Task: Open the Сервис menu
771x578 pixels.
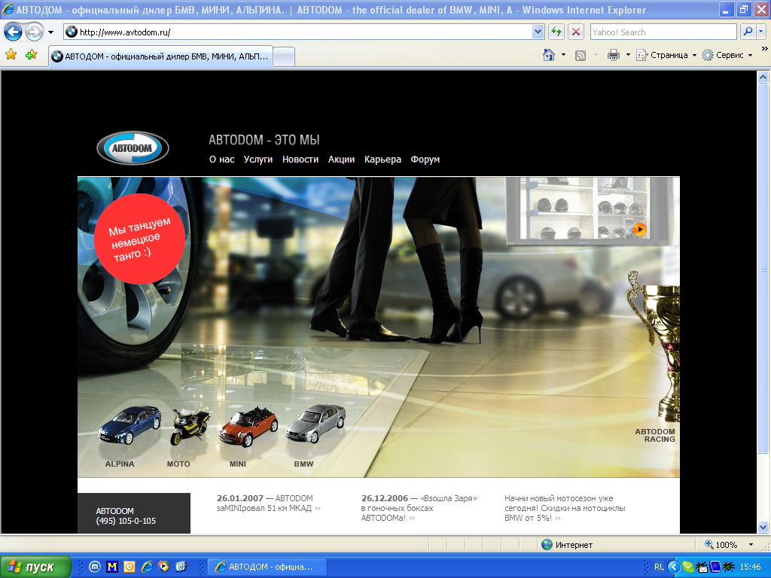Action: (727, 55)
